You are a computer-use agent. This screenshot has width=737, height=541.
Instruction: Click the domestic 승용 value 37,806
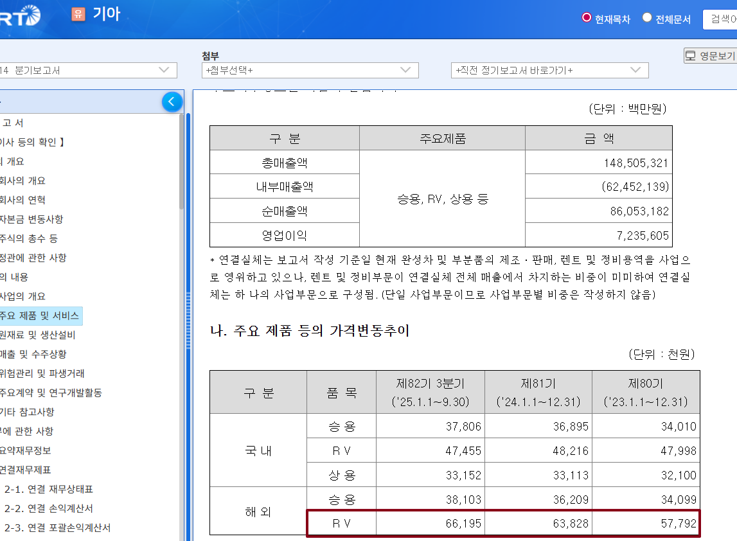pos(463,427)
